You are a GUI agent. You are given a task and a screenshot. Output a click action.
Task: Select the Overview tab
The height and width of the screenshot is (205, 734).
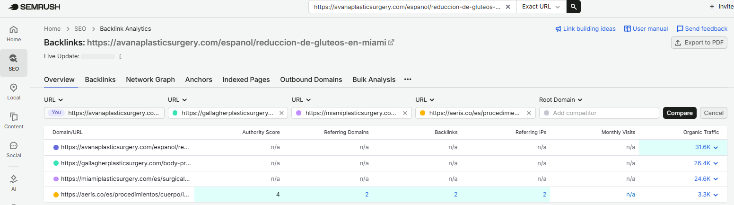[59, 80]
